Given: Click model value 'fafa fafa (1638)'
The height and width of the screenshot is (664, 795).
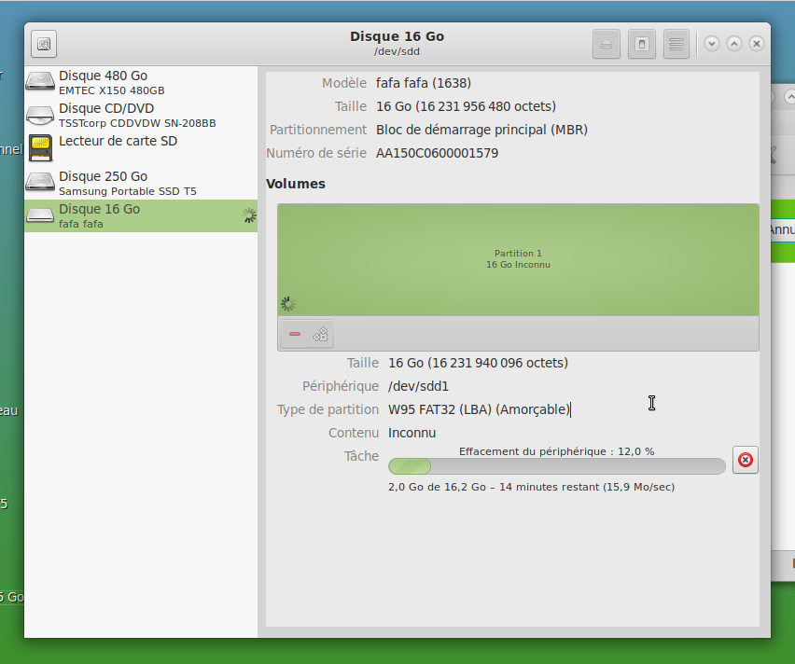Looking at the screenshot, I should [x=424, y=83].
